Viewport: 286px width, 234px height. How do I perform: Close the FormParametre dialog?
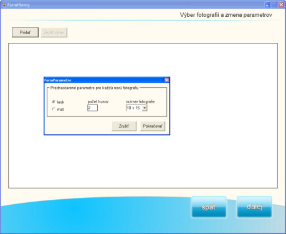[x=166, y=80]
